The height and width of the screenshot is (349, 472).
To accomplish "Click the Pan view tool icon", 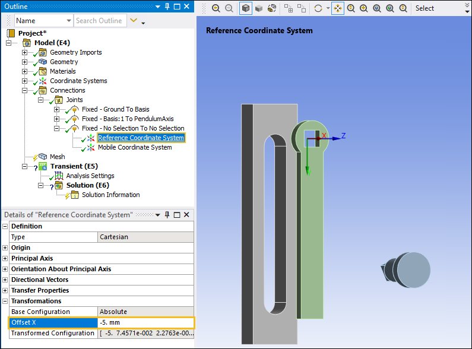I will click(337, 8).
